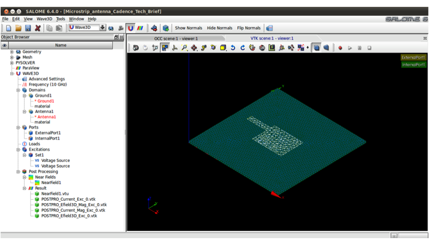Open the Window menu
Screen dimensions: 429x245
click(76, 19)
